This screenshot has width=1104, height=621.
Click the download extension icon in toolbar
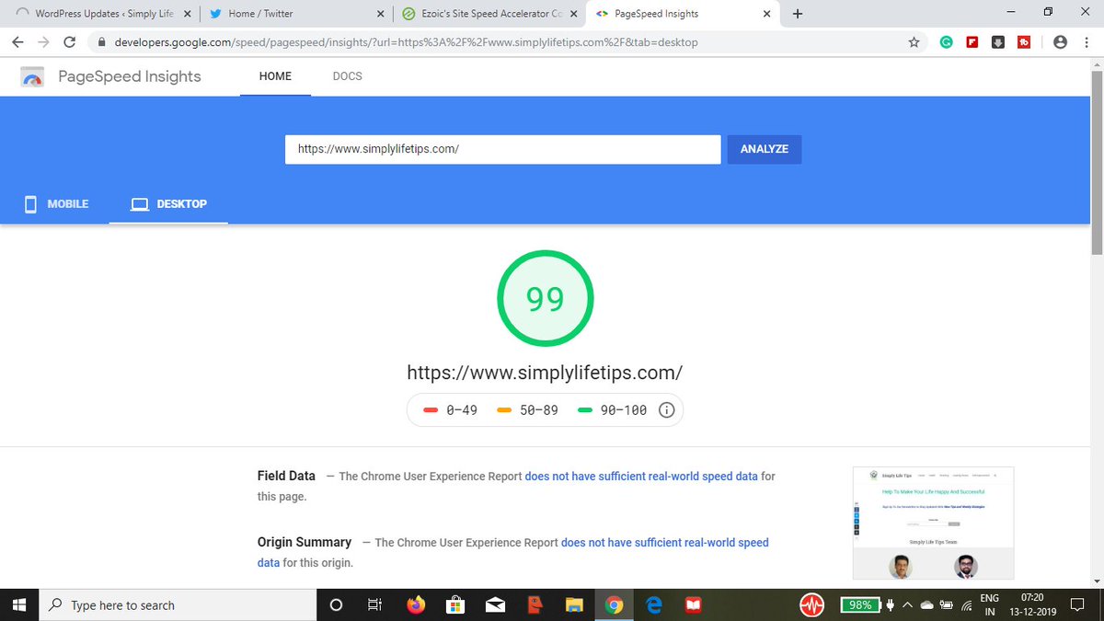(997, 41)
